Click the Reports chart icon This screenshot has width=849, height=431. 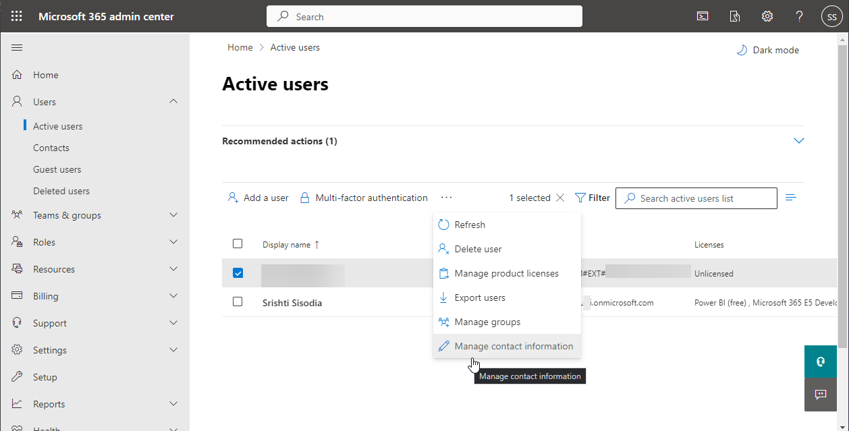click(x=18, y=404)
